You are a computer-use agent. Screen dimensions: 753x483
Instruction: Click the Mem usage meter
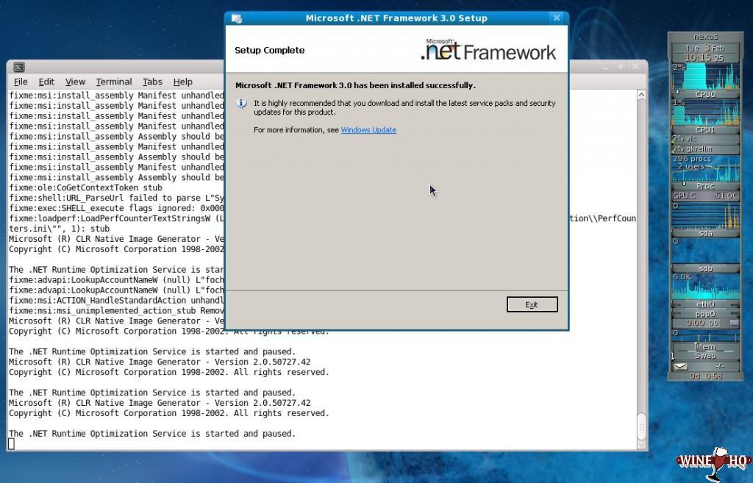705,347
